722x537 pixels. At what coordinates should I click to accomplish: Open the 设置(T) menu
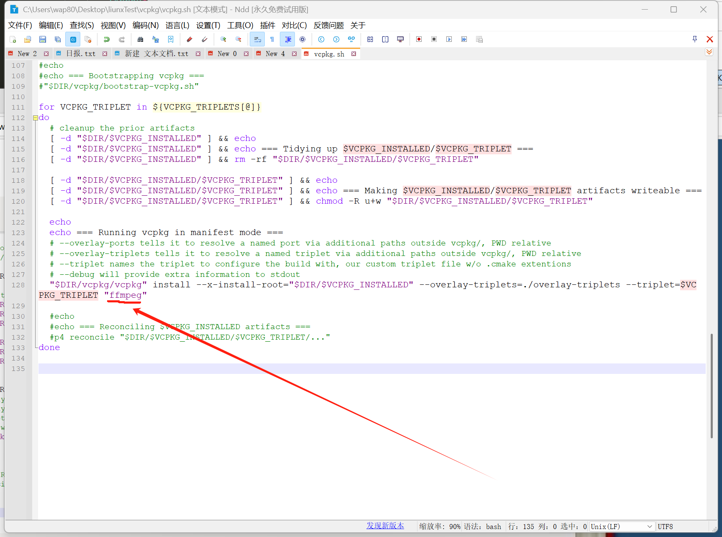pyautogui.click(x=208, y=26)
